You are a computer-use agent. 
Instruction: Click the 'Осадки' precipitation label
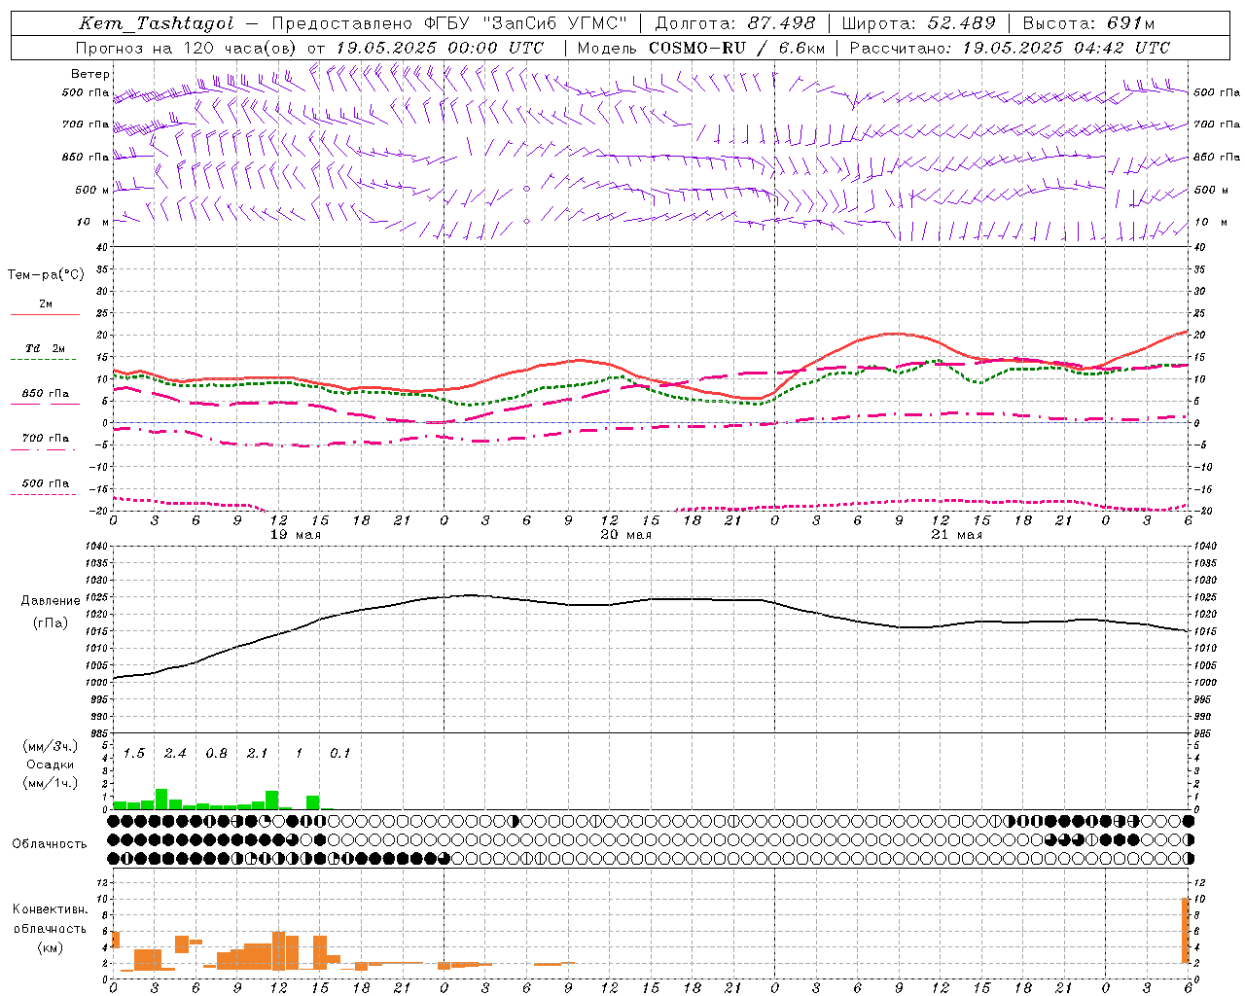pyautogui.click(x=50, y=765)
